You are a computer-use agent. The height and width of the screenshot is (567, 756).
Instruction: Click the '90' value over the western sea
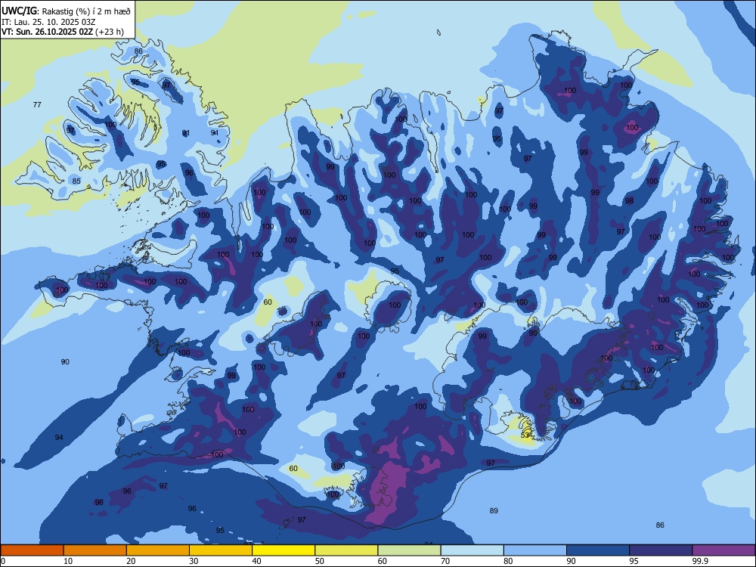click(x=65, y=361)
